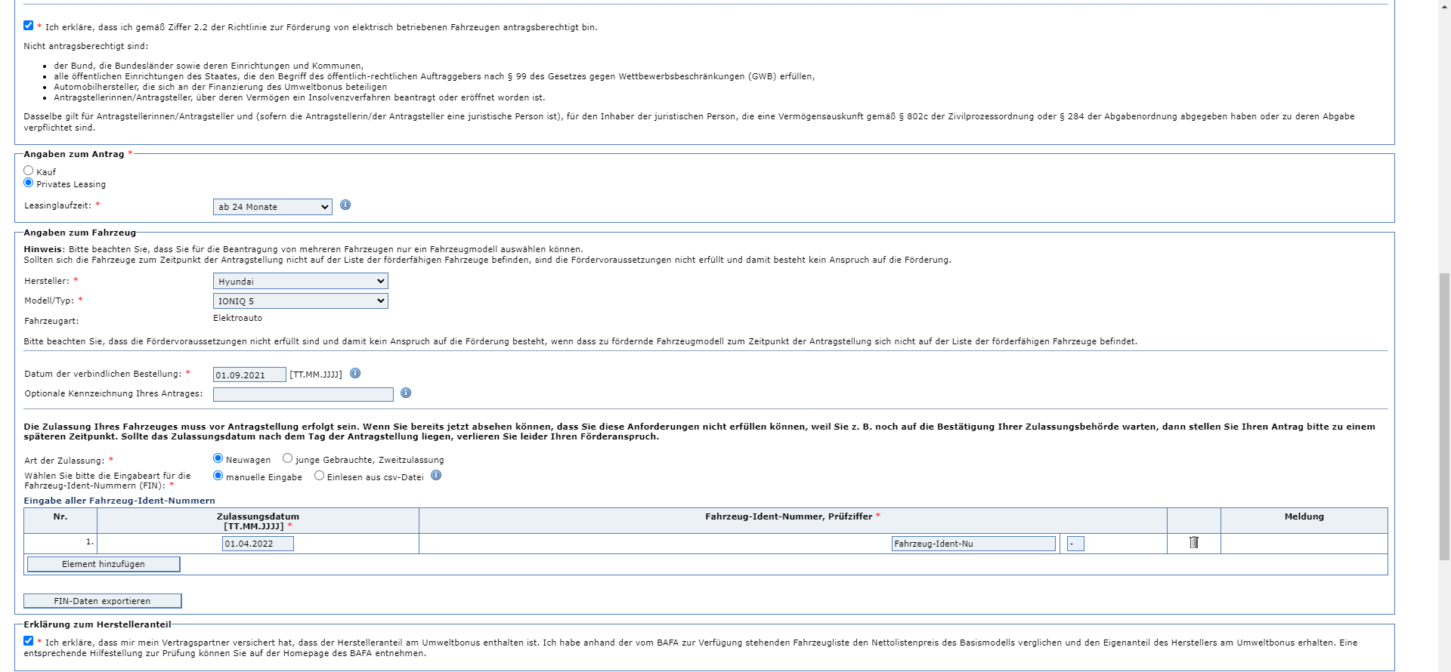Focus the Fahrzeug-Ident-Nummer input field
The height and width of the screenshot is (672, 1451).
coord(973,544)
